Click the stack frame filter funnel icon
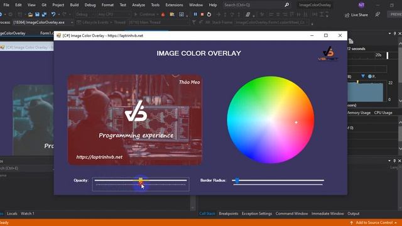 [194, 23]
